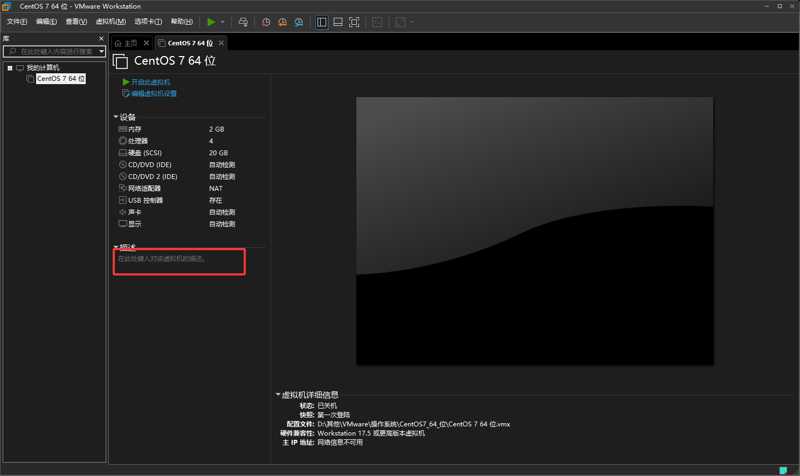This screenshot has width=800, height=476.
Task: Click the 声卡 sound card icon
Action: [x=123, y=212]
